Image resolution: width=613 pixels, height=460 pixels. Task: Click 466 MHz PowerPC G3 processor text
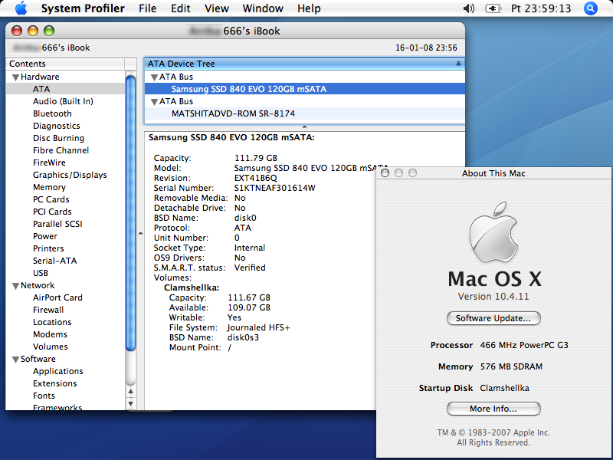(524, 346)
